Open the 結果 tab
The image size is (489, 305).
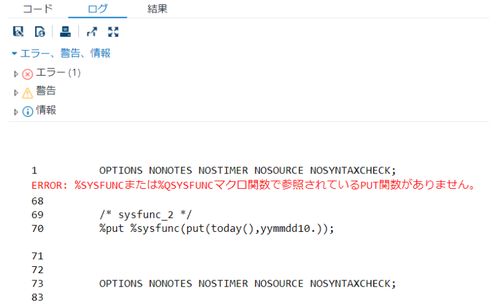pyautogui.click(x=157, y=9)
